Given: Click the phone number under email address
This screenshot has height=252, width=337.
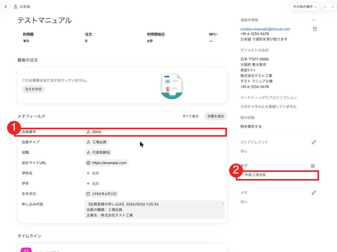Looking at the screenshot, I should [x=254, y=34].
